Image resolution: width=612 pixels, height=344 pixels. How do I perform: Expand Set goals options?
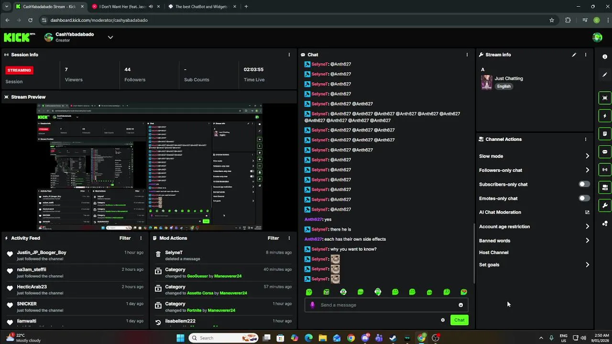click(x=587, y=265)
